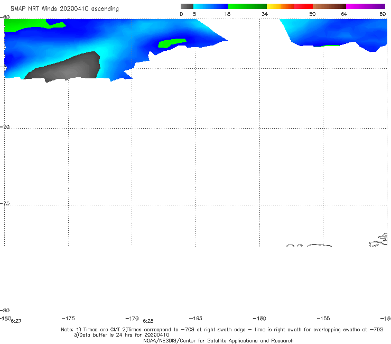
Task: Click the cyan-to-blue 5-18 color bar segment
Action: pos(211,6)
